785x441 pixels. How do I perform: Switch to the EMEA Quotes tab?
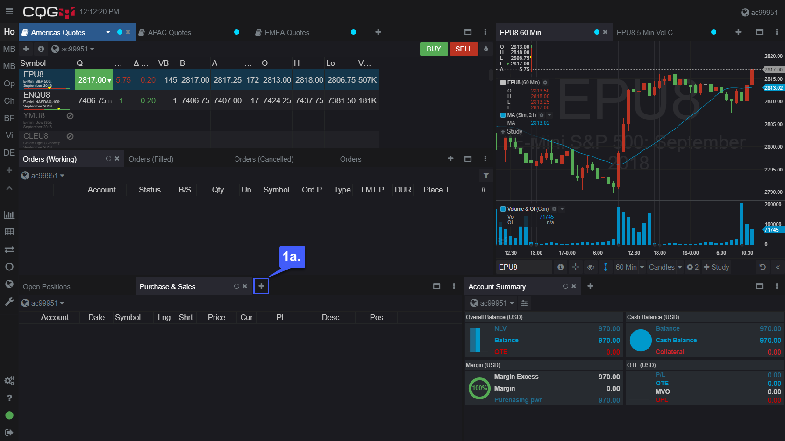point(287,32)
